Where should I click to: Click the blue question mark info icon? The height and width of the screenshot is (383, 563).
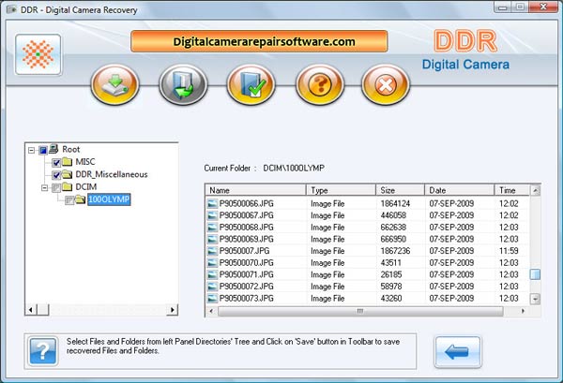[43, 351]
